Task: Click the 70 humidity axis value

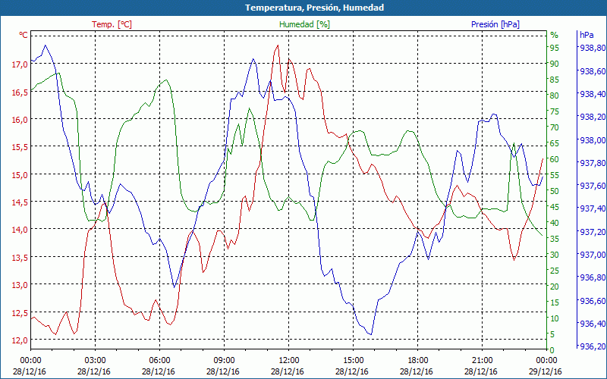Action: (555, 127)
